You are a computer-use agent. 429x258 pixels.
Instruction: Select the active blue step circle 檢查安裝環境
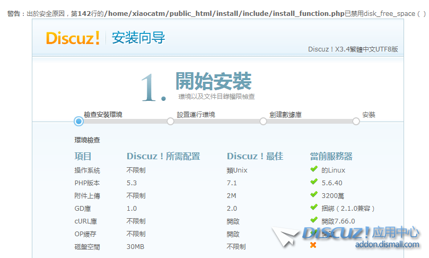[78, 122]
